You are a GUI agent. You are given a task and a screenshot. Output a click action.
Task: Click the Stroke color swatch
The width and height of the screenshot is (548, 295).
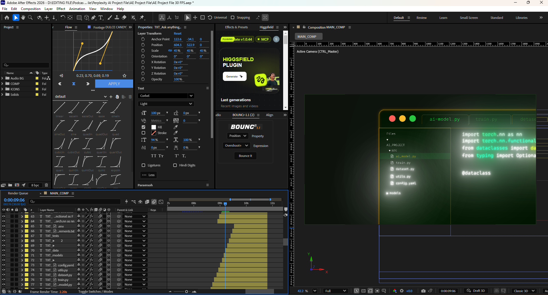[154, 133]
